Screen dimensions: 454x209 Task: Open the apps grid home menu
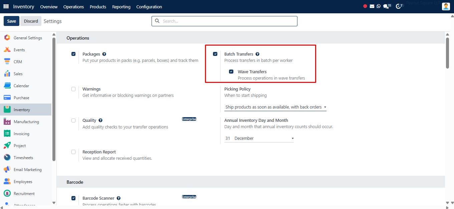tap(6, 7)
